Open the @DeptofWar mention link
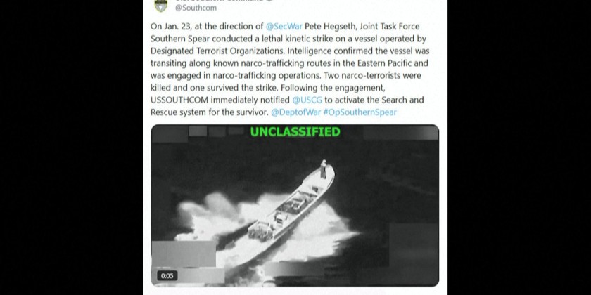Screen dimensions: 591x295 pos(296,112)
